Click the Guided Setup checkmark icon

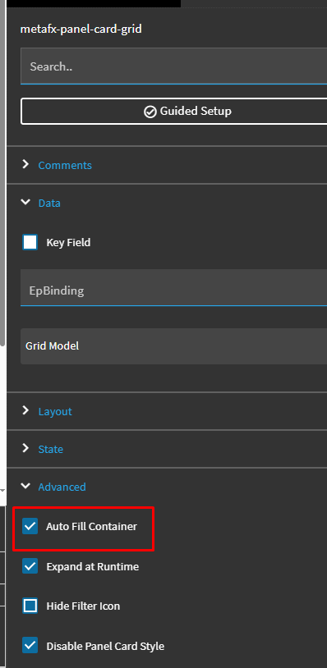coord(150,112)
